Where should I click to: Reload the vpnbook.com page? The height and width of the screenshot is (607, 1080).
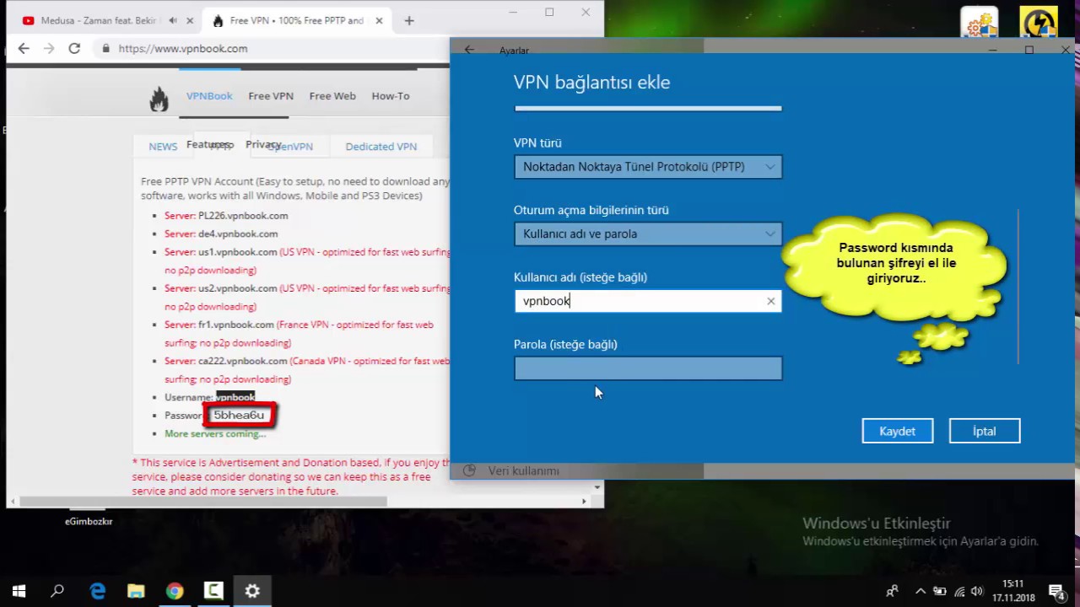[74, 49]
